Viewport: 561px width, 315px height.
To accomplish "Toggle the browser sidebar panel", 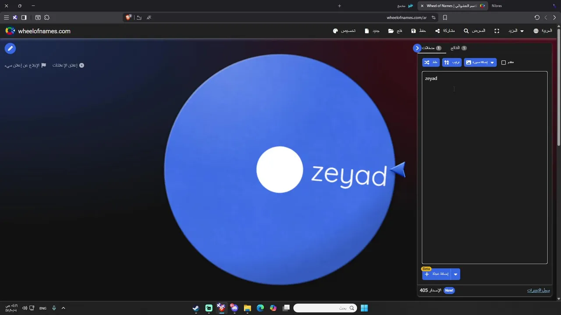I will click(x=24, y=17).
